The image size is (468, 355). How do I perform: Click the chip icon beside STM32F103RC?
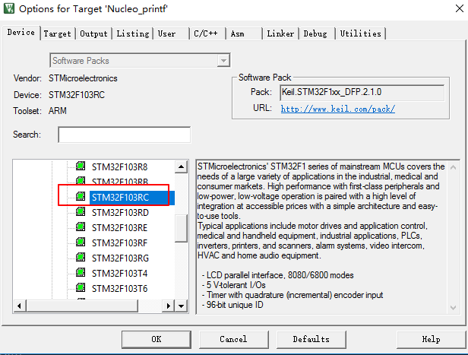tap(81, 196)
